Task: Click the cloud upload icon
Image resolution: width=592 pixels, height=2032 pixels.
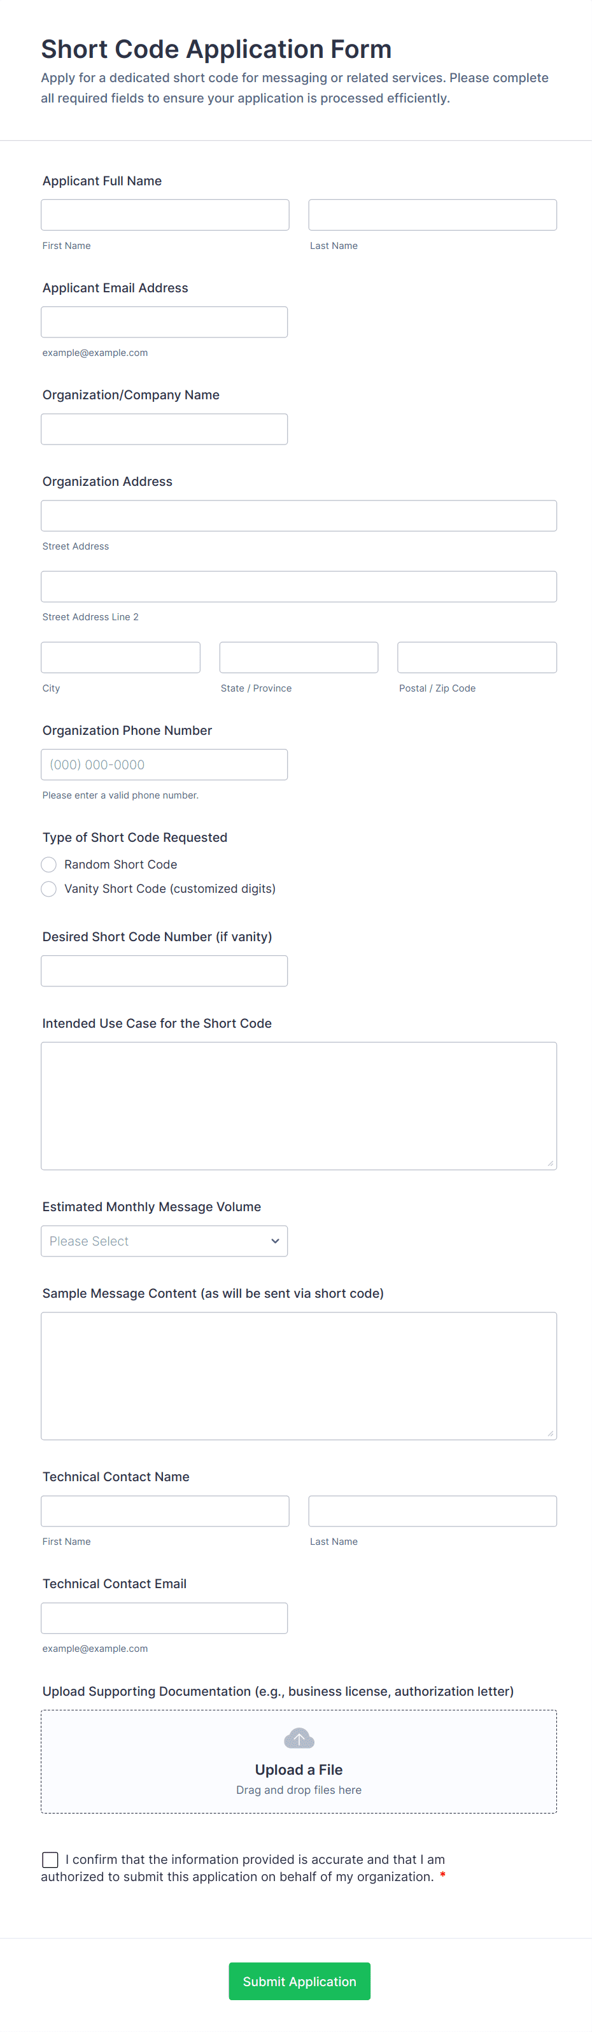Action: [299, 1738]
